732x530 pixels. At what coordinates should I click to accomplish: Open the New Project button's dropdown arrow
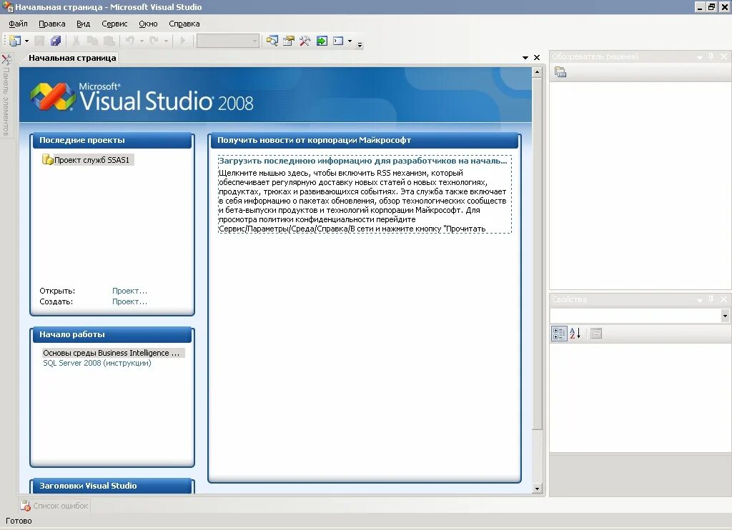pos(26,41)
